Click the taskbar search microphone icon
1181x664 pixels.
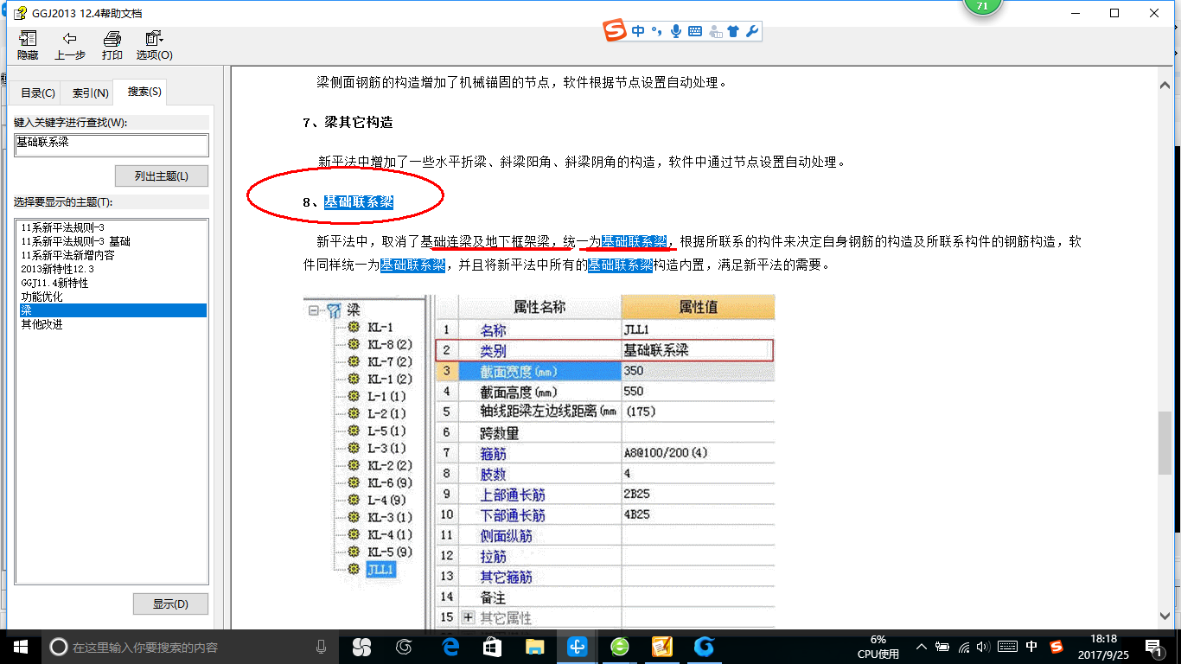(x=322, y=647)
